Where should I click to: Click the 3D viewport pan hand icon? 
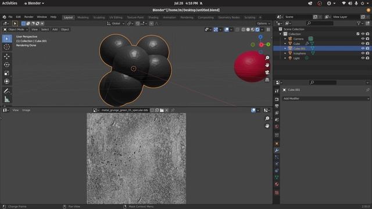(267, 65)
